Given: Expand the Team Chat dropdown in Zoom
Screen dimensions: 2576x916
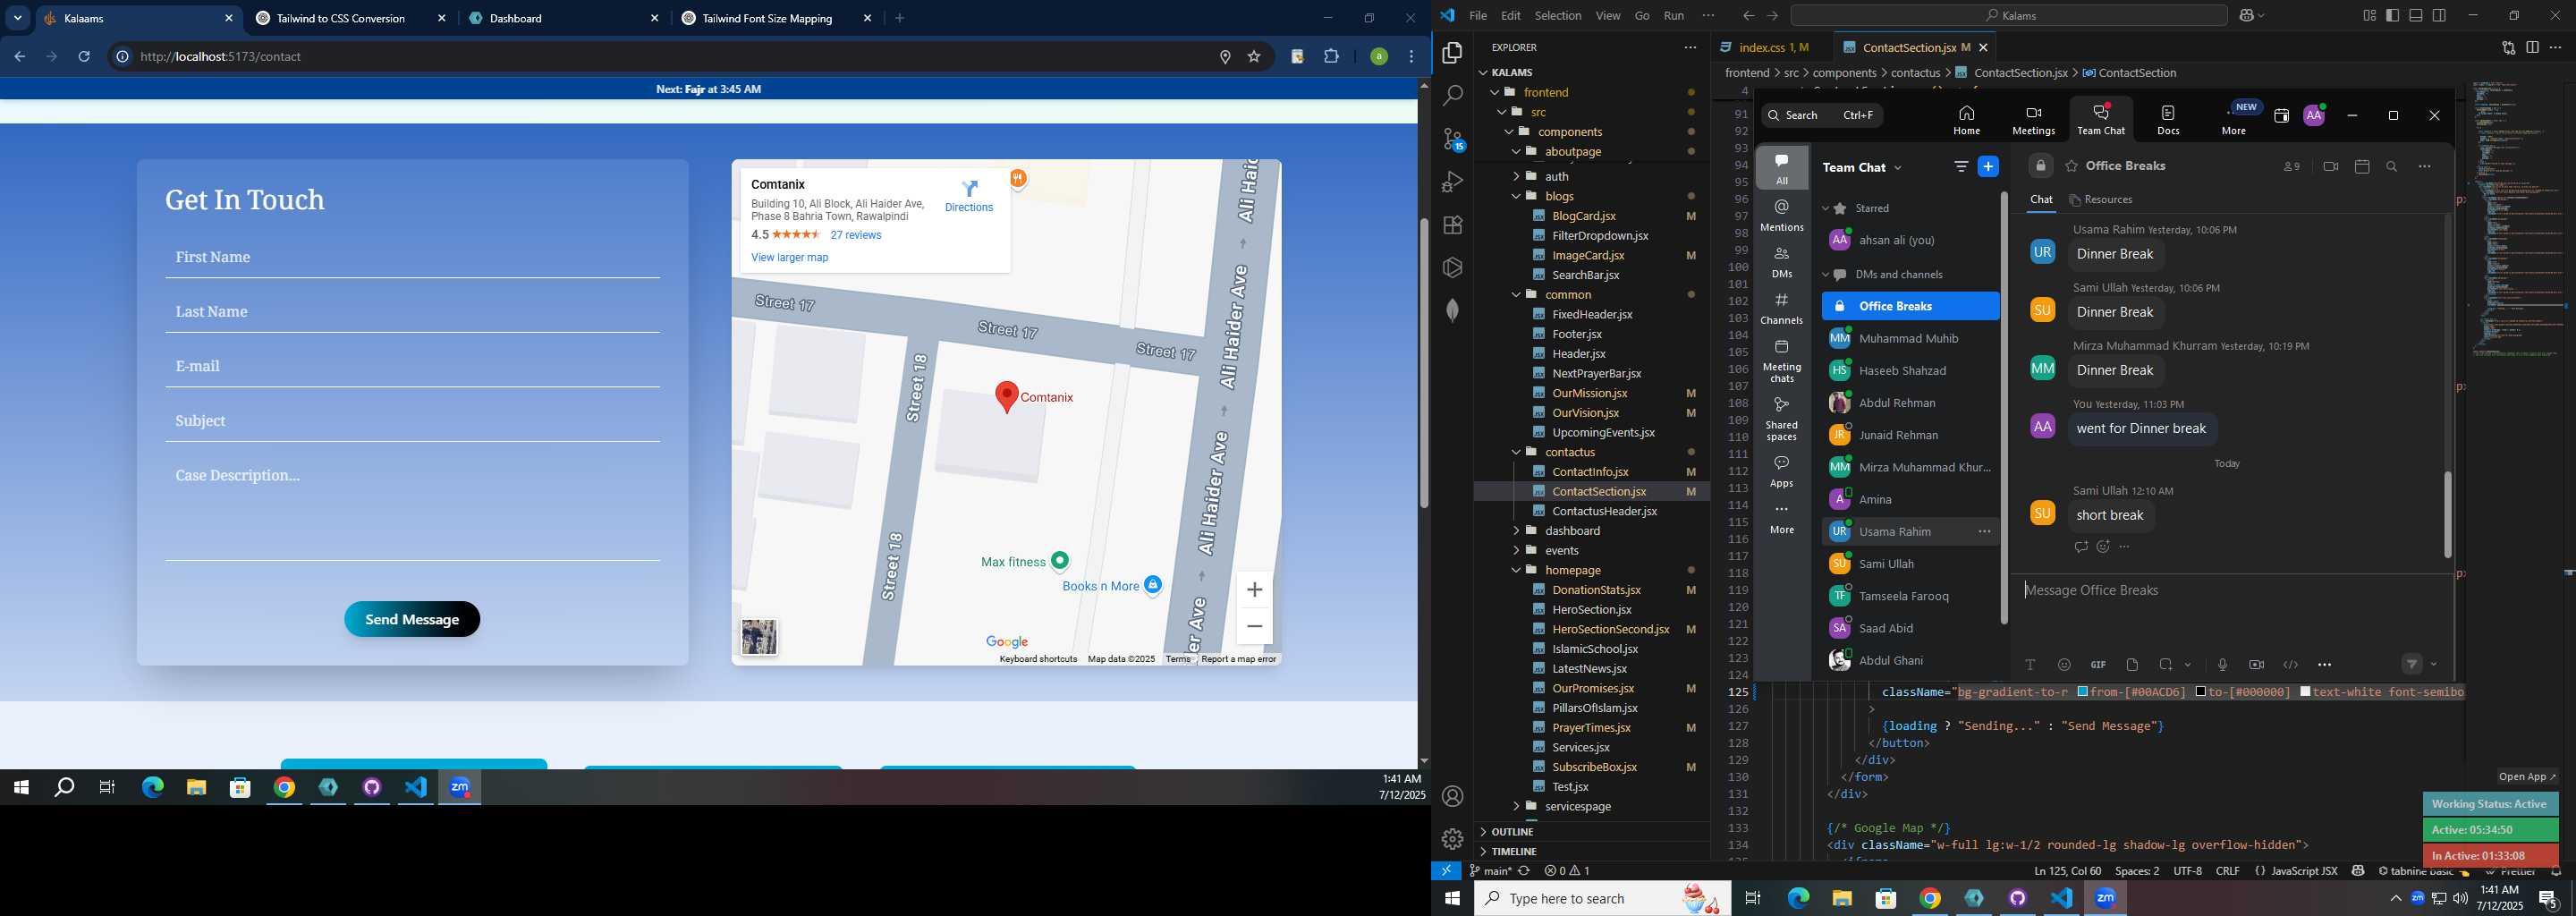Looking at the screenshot, I should (x=1898, y=168).
